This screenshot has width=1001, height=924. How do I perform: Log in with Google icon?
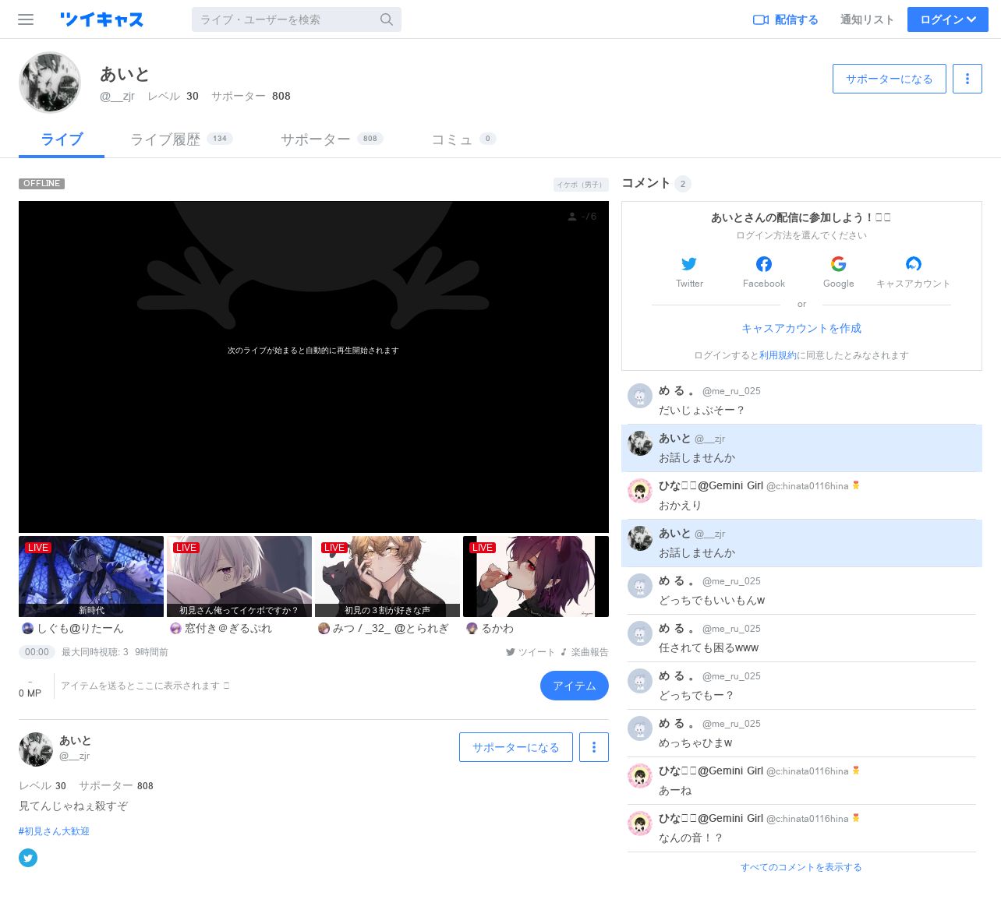[839, 264]
